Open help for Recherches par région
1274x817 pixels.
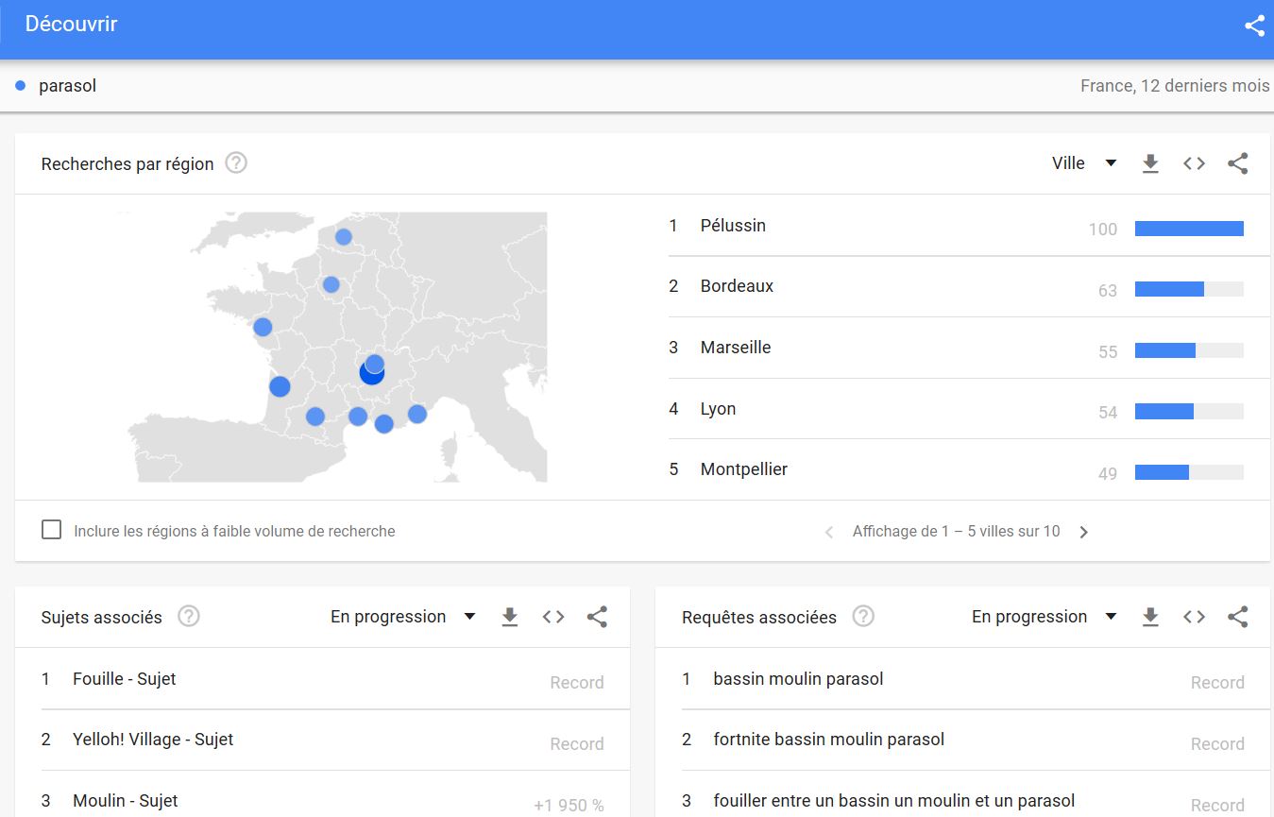point(236,163)
